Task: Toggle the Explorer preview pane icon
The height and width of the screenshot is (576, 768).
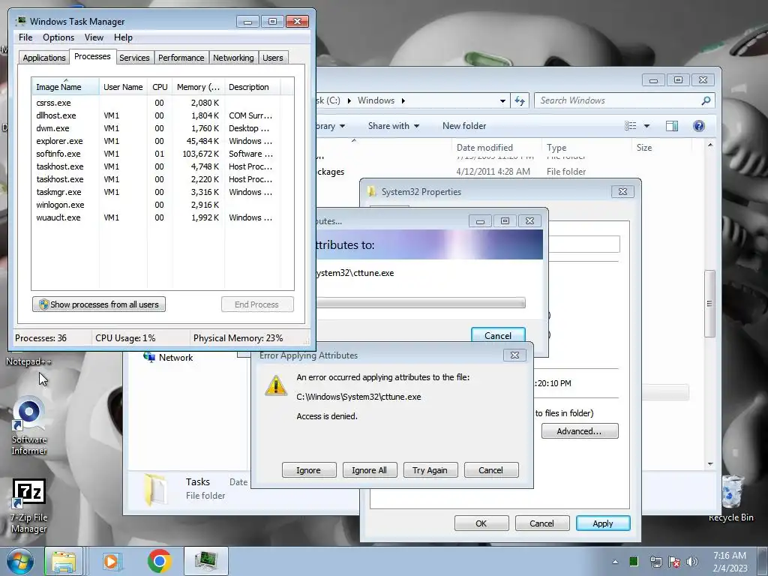Action: 672,126
